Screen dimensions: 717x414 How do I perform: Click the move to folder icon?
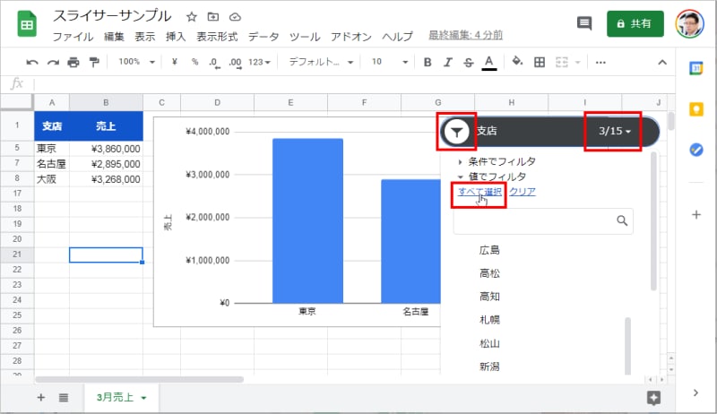[x=213, y=17]
